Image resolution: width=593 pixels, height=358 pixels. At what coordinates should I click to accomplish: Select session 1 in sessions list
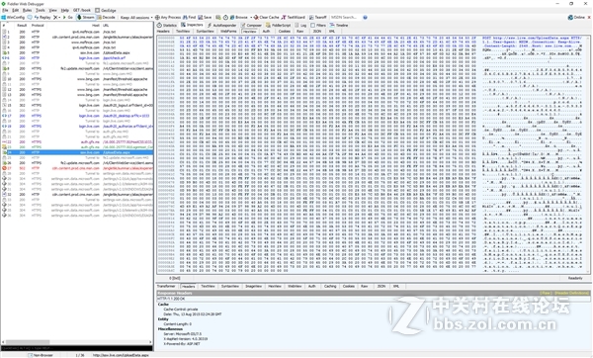[x=77, y=32]
